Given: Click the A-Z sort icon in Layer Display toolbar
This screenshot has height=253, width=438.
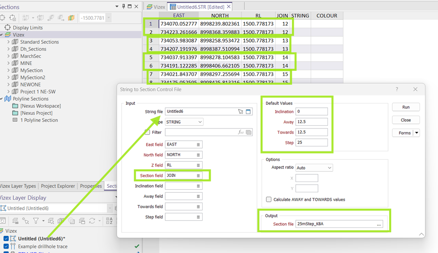Looking at the screenshot, I should point(109,221).
